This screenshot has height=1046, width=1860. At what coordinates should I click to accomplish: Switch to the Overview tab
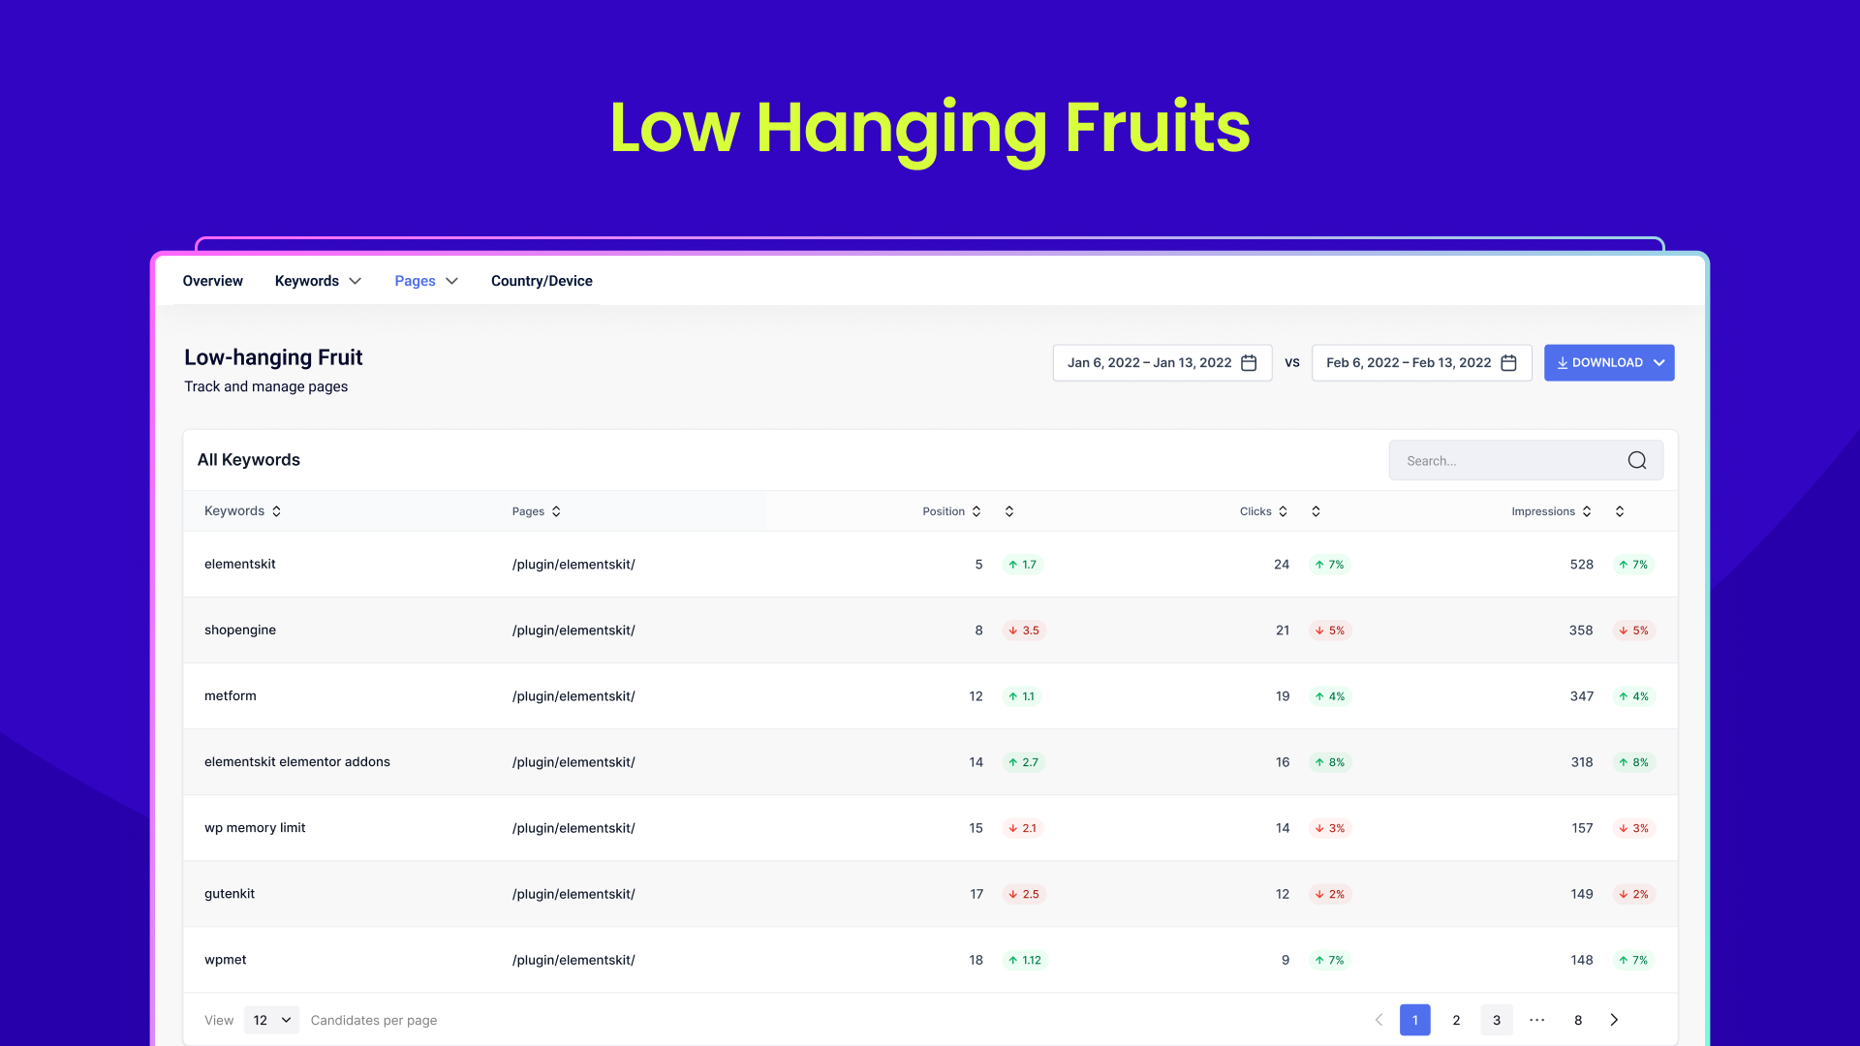(x=212, y=281)
